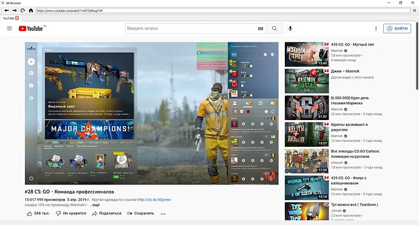Open thumbnail of #39 CS: GO - Мутный тип
This screenshot has width=419, height=225.
coord(307,54)
